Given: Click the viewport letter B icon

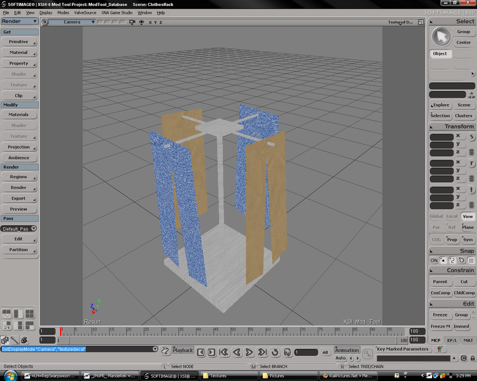Looking at the screenshot, I should point(45,22).
